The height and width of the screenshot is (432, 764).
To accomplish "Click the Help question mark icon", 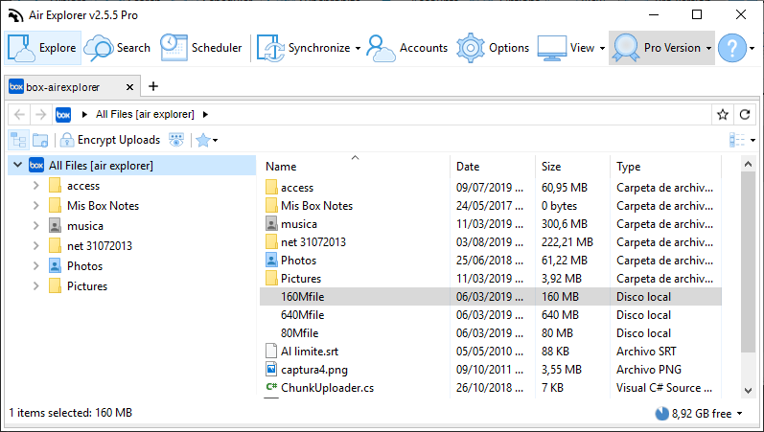I will (731, 48).
